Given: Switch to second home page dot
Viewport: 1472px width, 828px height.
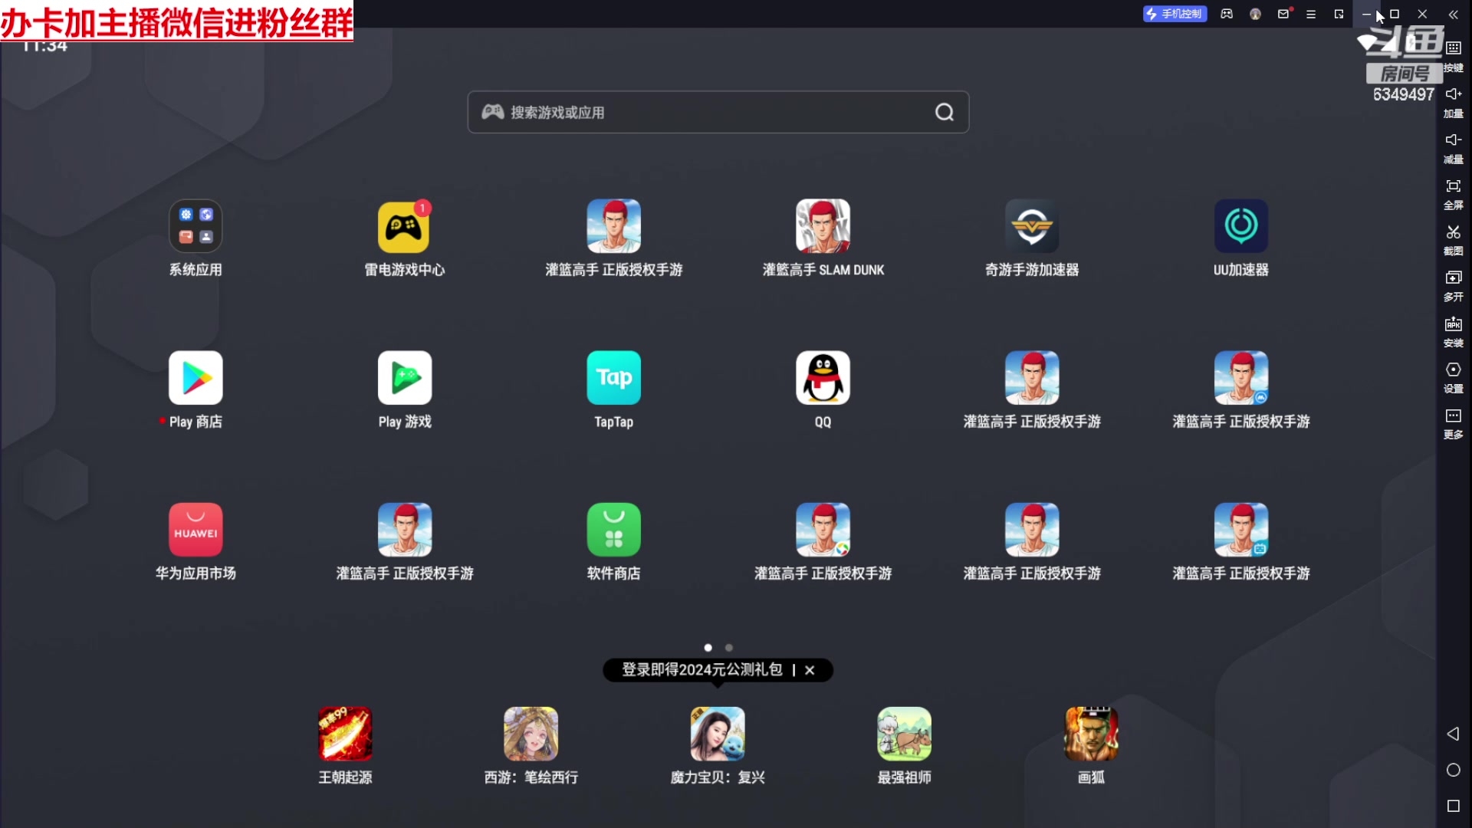Looking at the screenshot, I should point(729,648).
